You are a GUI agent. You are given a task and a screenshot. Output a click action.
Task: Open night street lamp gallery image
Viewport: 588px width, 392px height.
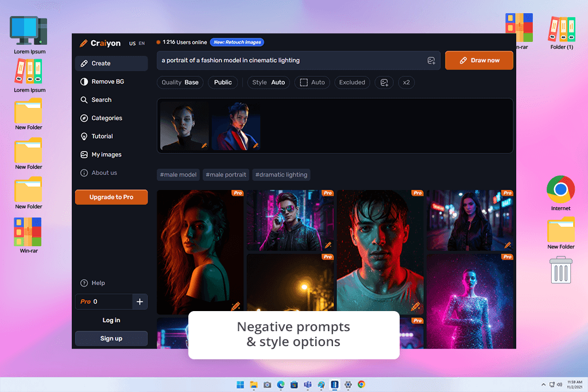[290, 282]
